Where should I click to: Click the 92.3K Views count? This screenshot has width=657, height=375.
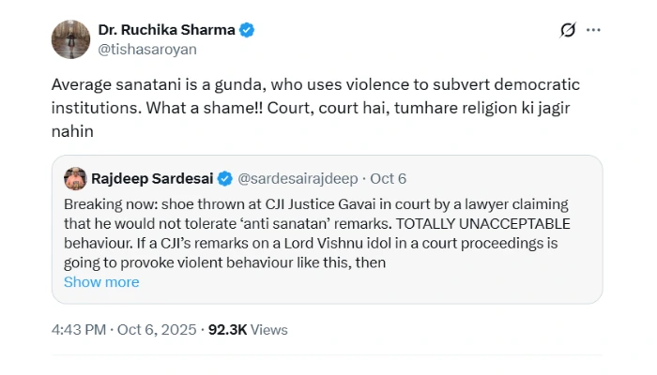pos(248,330)
